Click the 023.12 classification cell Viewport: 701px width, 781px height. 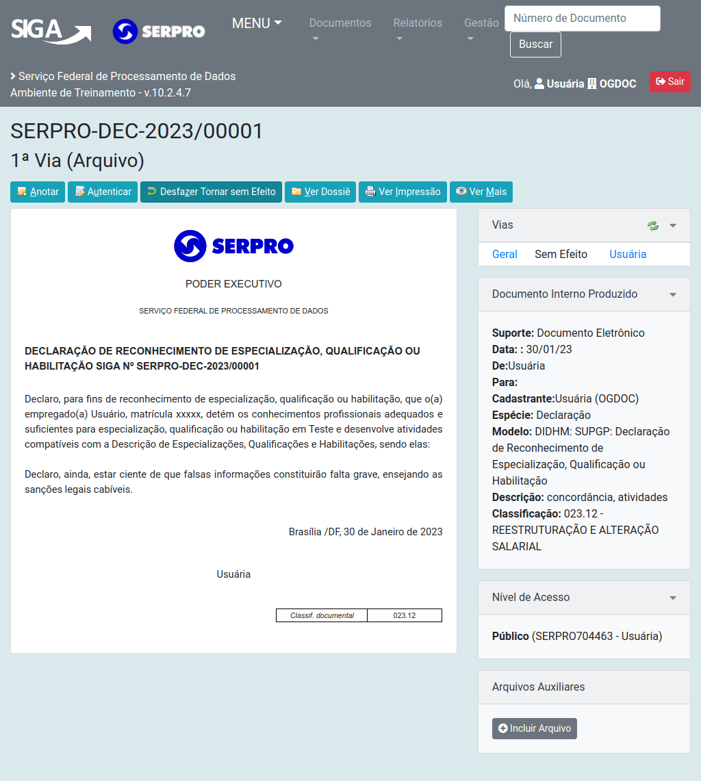tap(405, 615)
